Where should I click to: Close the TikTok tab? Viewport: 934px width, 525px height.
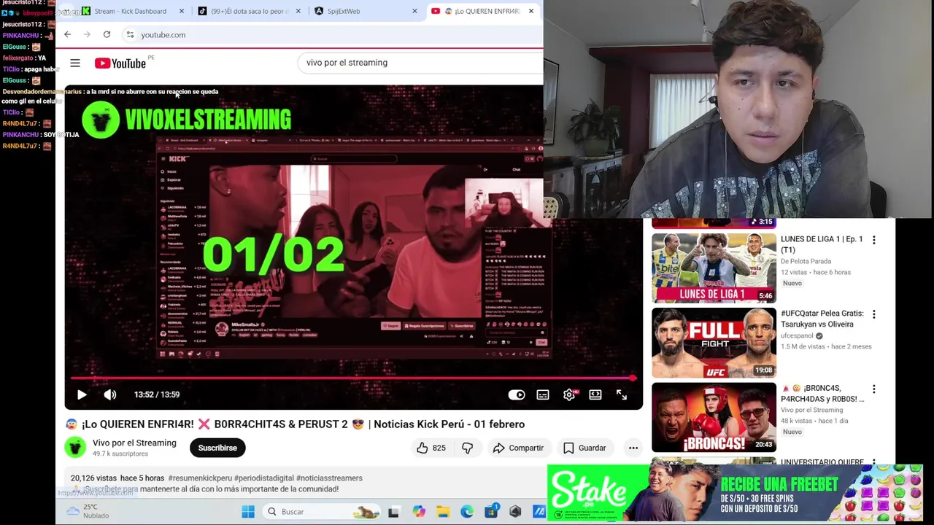coord(298,11)
